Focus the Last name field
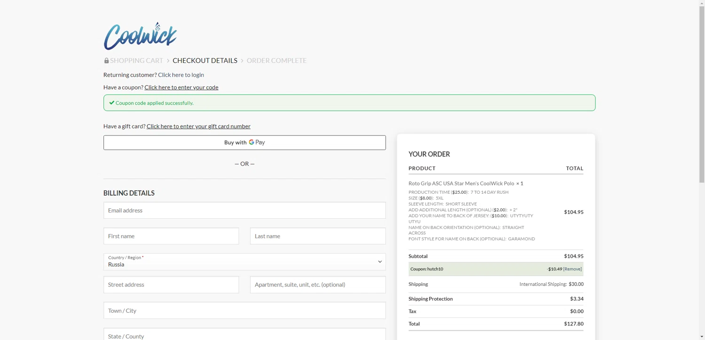The image size is (705, 340). [x=318, y=236]
